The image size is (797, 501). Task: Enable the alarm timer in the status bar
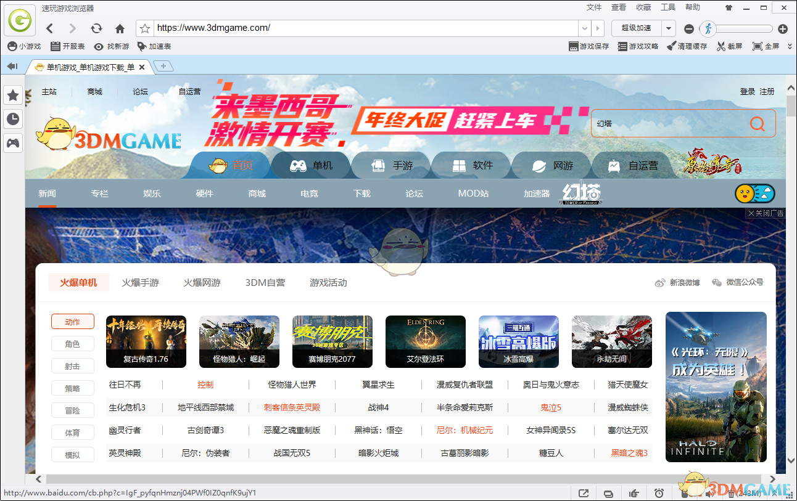click(x=659, y=493)
